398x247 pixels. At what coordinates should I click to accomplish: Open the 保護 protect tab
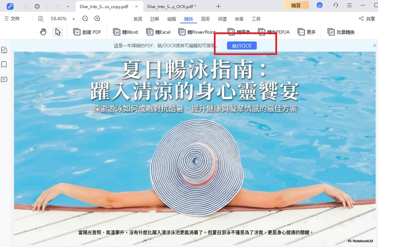pyautogui.click(x=222, y=19)
